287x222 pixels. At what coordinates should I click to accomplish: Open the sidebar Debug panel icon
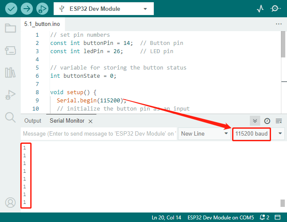(x=10, y=95)
